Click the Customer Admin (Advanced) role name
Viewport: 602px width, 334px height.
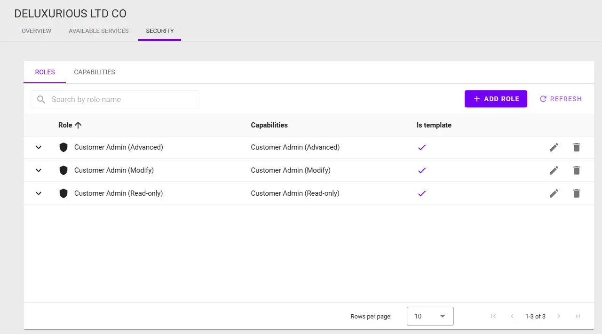pos(119,147)
